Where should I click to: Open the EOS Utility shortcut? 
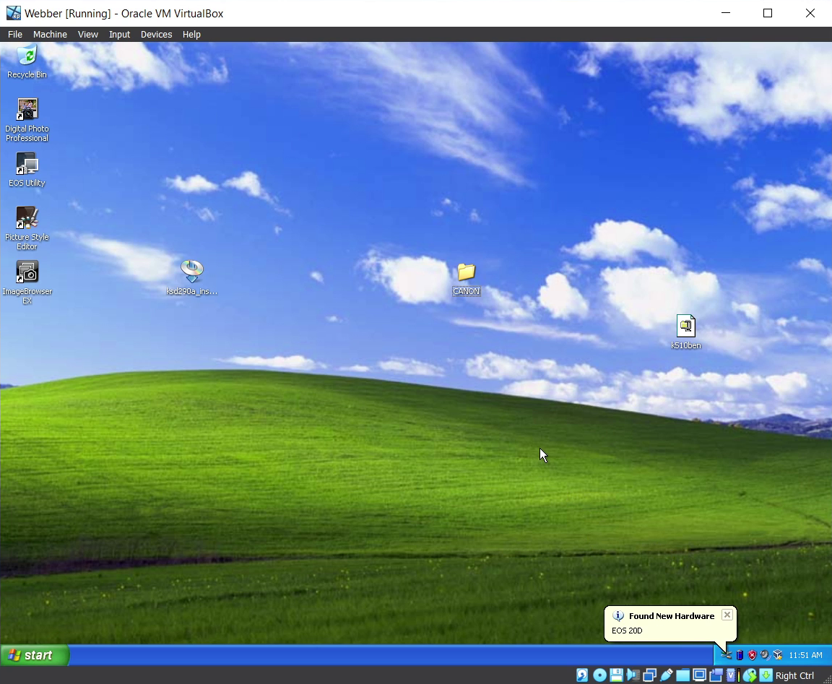click(x=27, y=165)
